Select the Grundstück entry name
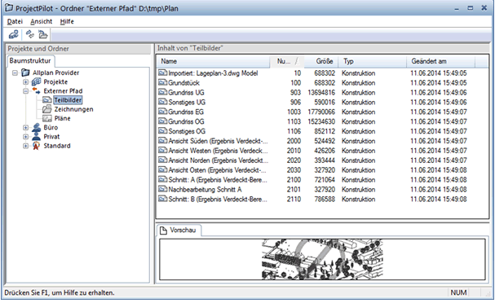 pyautogui.click(x=183, y=83)
